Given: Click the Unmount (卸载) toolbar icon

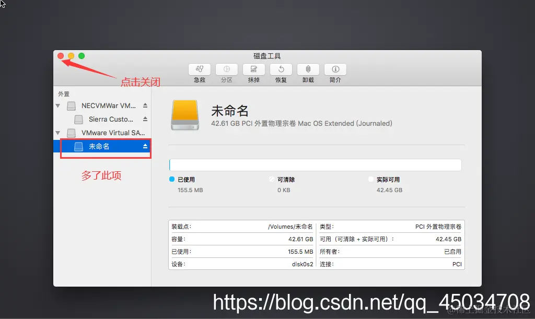Looking at the screenshot, I should tap(308, 69).
